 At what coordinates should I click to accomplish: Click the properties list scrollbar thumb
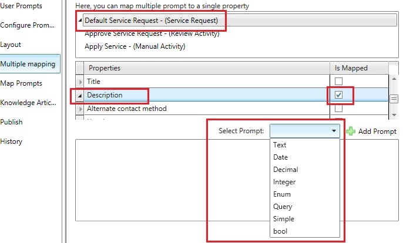pos(394,99)
